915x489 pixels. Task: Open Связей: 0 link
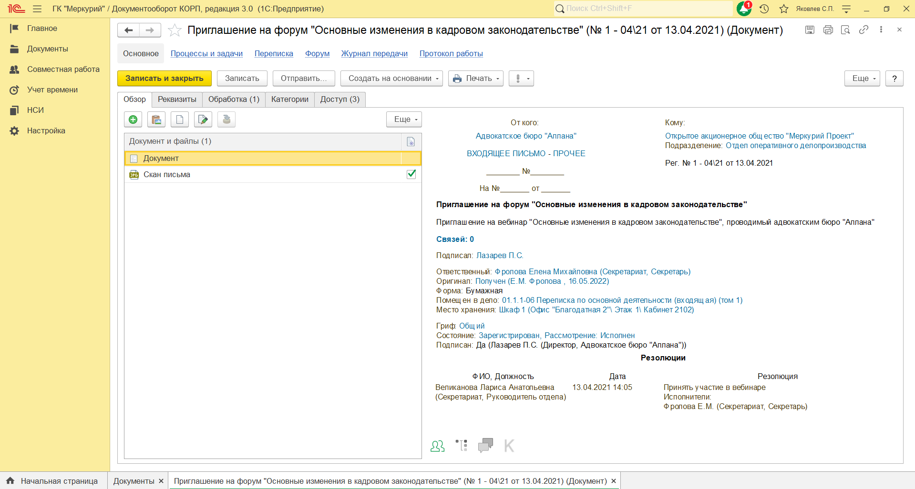click(x=455, y=240)
